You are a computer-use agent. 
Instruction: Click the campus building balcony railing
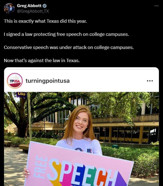tap(125, 119)
